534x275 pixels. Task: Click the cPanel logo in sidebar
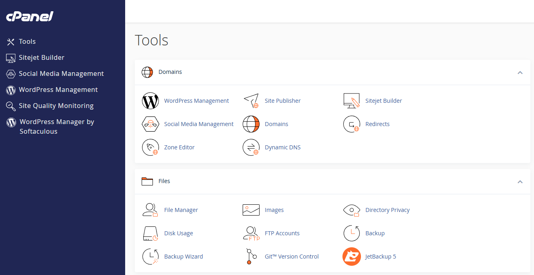coord(30,16)
